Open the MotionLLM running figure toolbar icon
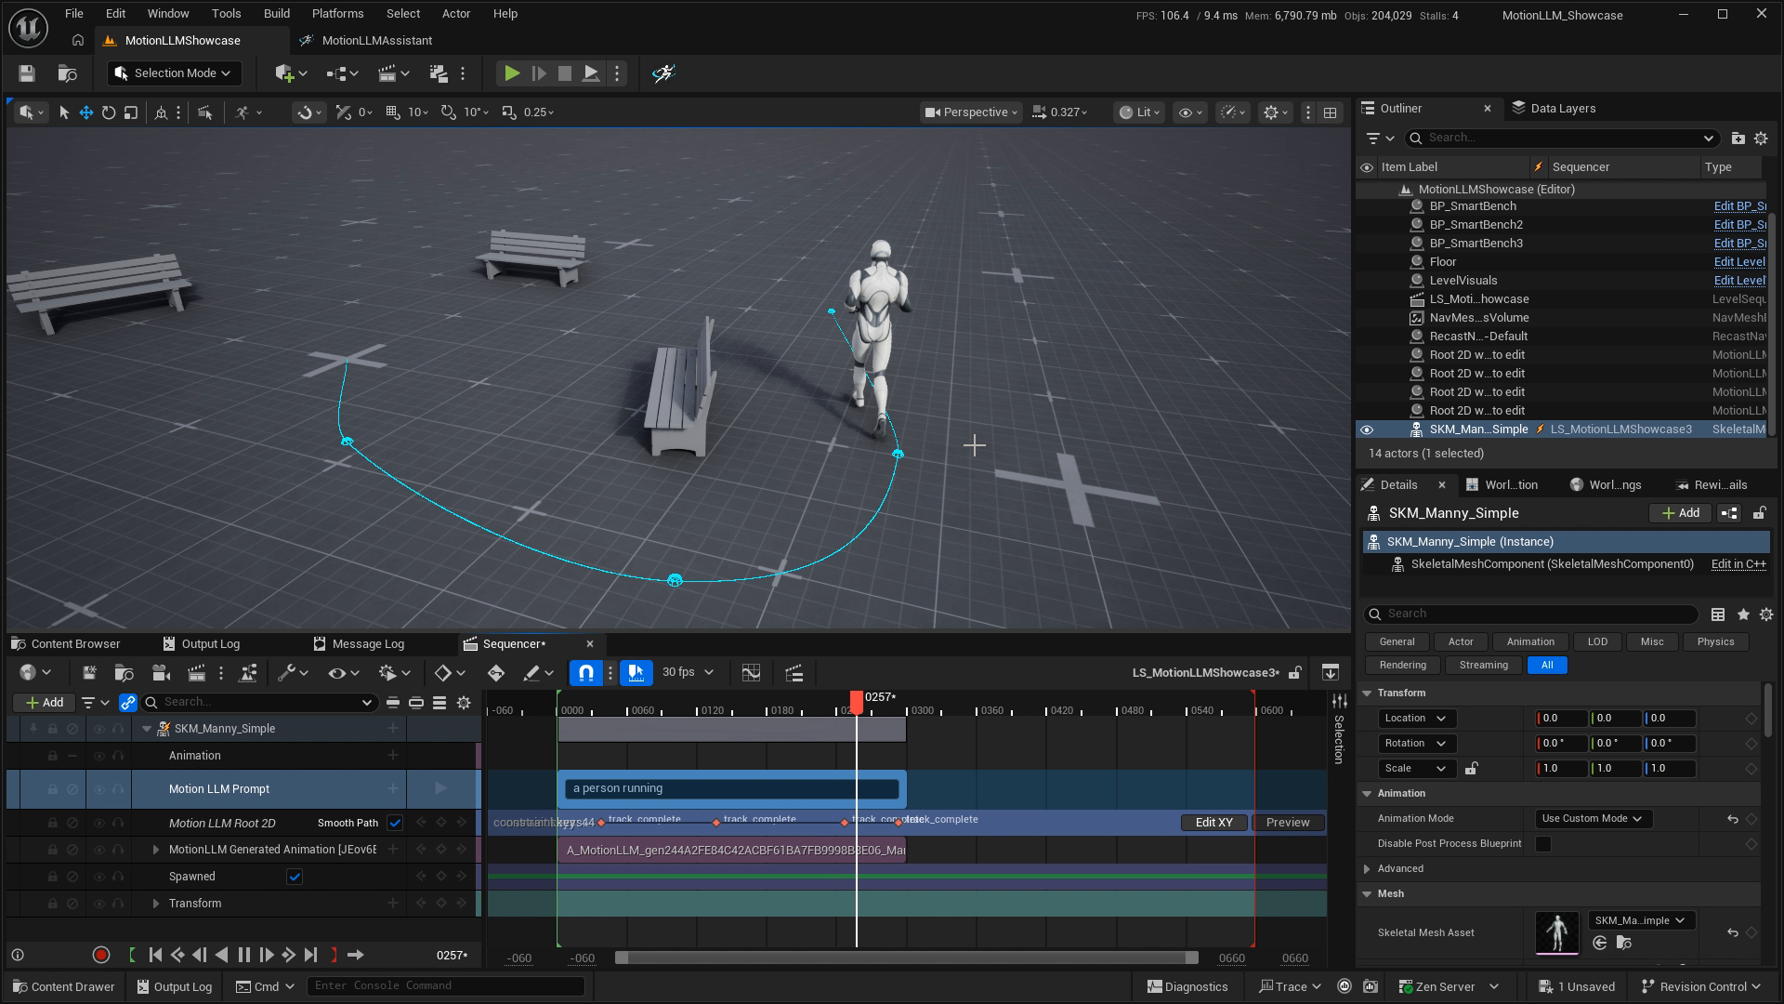This screenshot has height=1004, width=1784. tap(662, 73)
